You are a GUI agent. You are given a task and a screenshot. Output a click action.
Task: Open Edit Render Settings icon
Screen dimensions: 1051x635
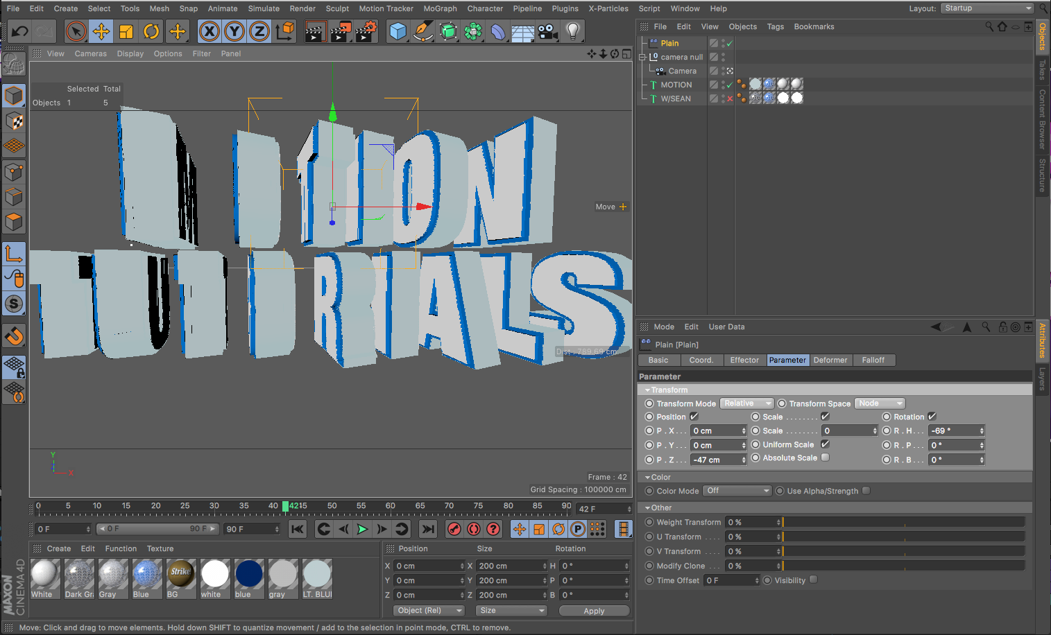(366, 31)
